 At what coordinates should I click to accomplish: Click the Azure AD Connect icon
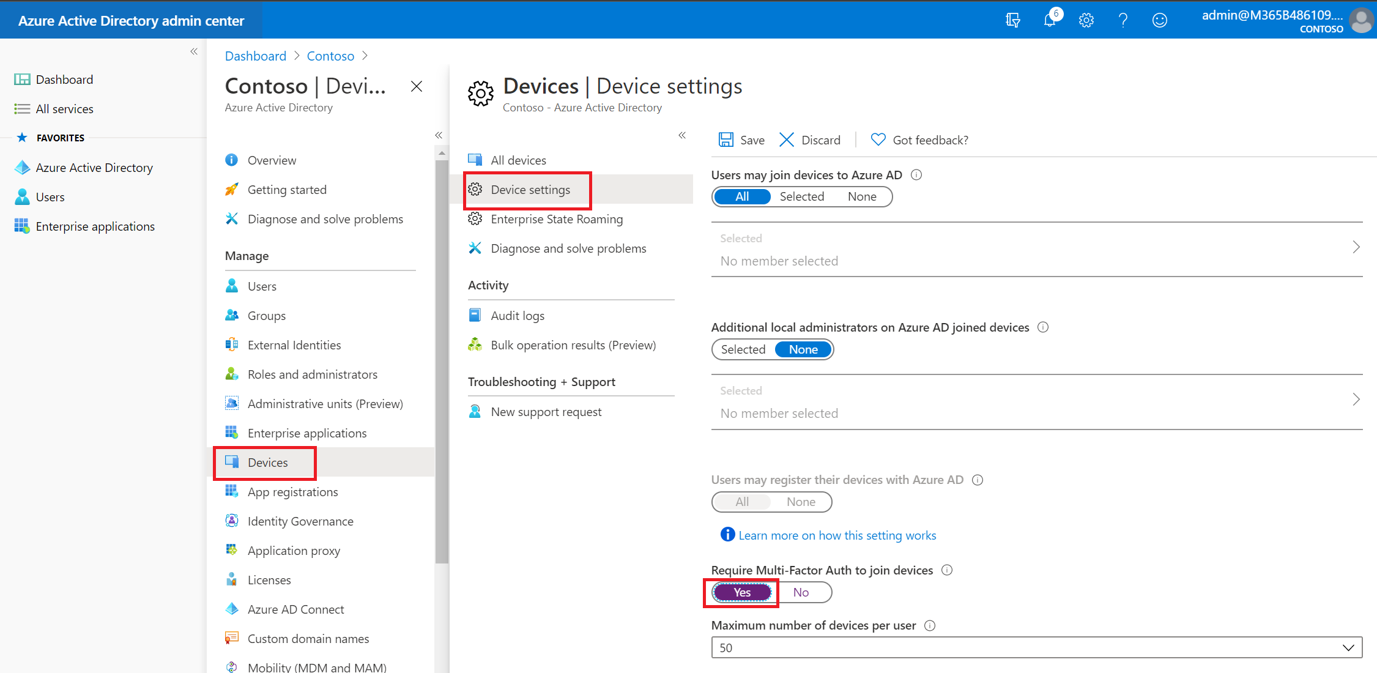231,609
